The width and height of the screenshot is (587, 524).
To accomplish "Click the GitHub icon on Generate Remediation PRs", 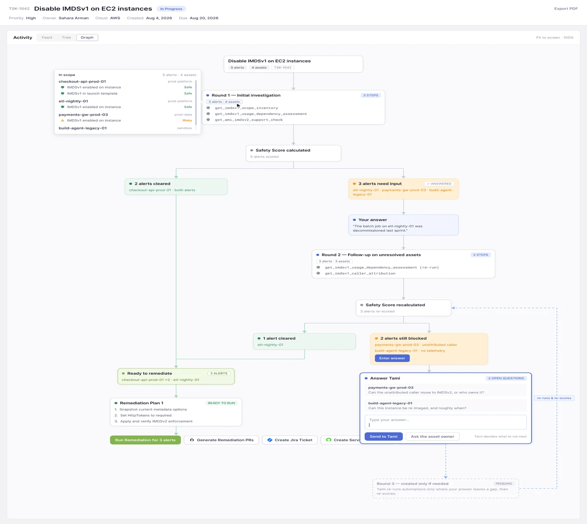I will click(192, 440).
